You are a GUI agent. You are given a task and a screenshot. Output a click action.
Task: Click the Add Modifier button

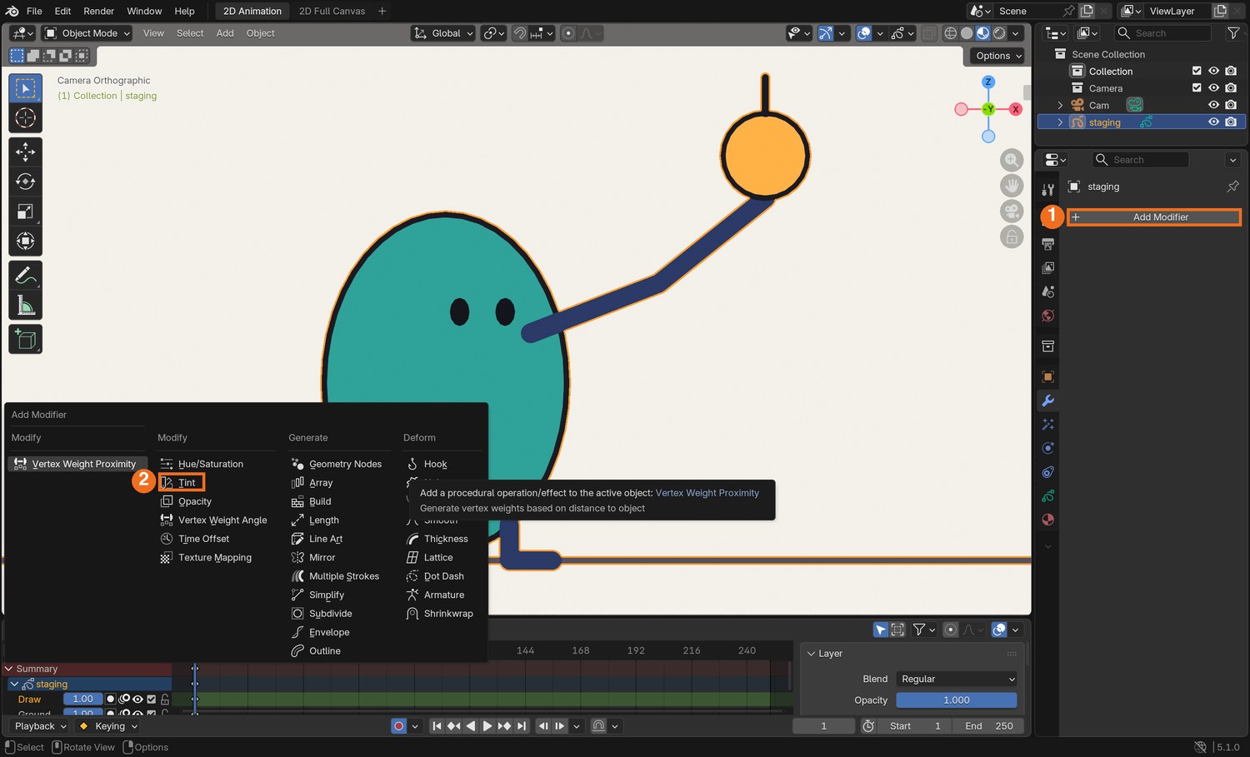pyautogui.click(x=1154, y=217)
